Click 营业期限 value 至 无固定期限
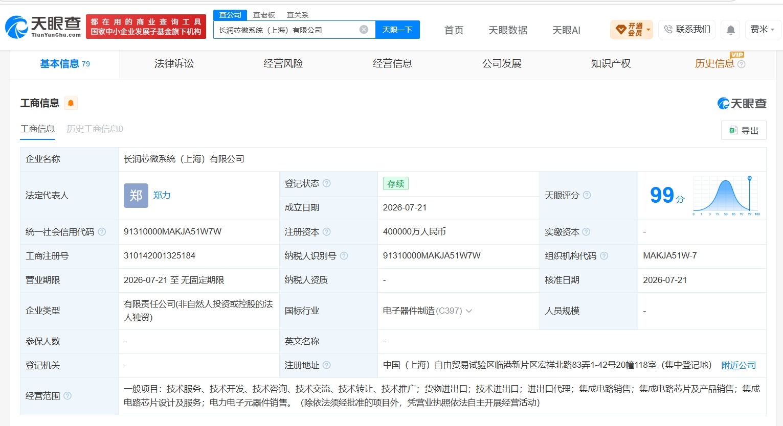 point(174,280)
